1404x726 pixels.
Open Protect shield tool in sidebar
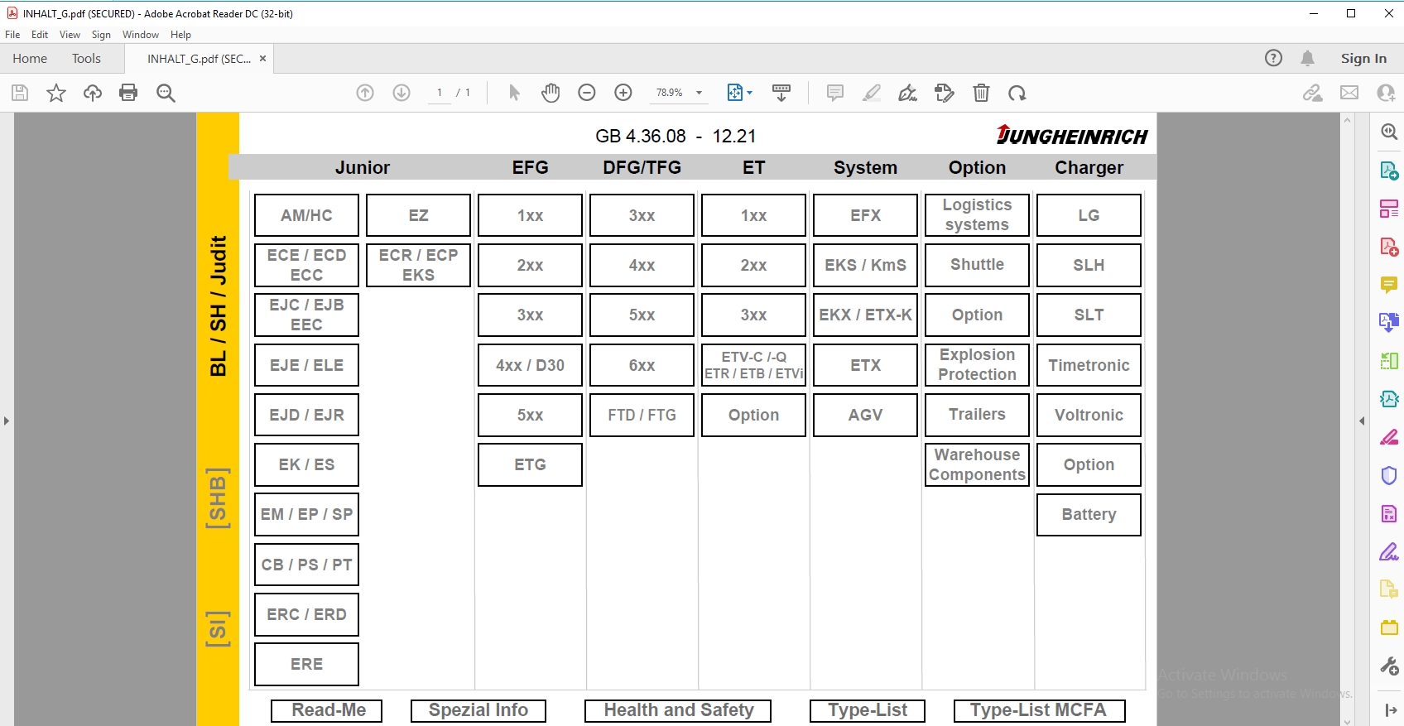[x=1389, y=475]
